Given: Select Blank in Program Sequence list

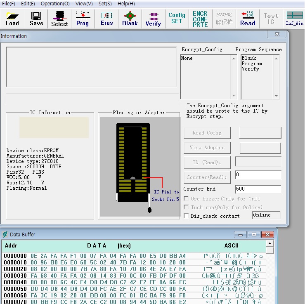Looking at the screenshot, I should [x=249, y=58].
